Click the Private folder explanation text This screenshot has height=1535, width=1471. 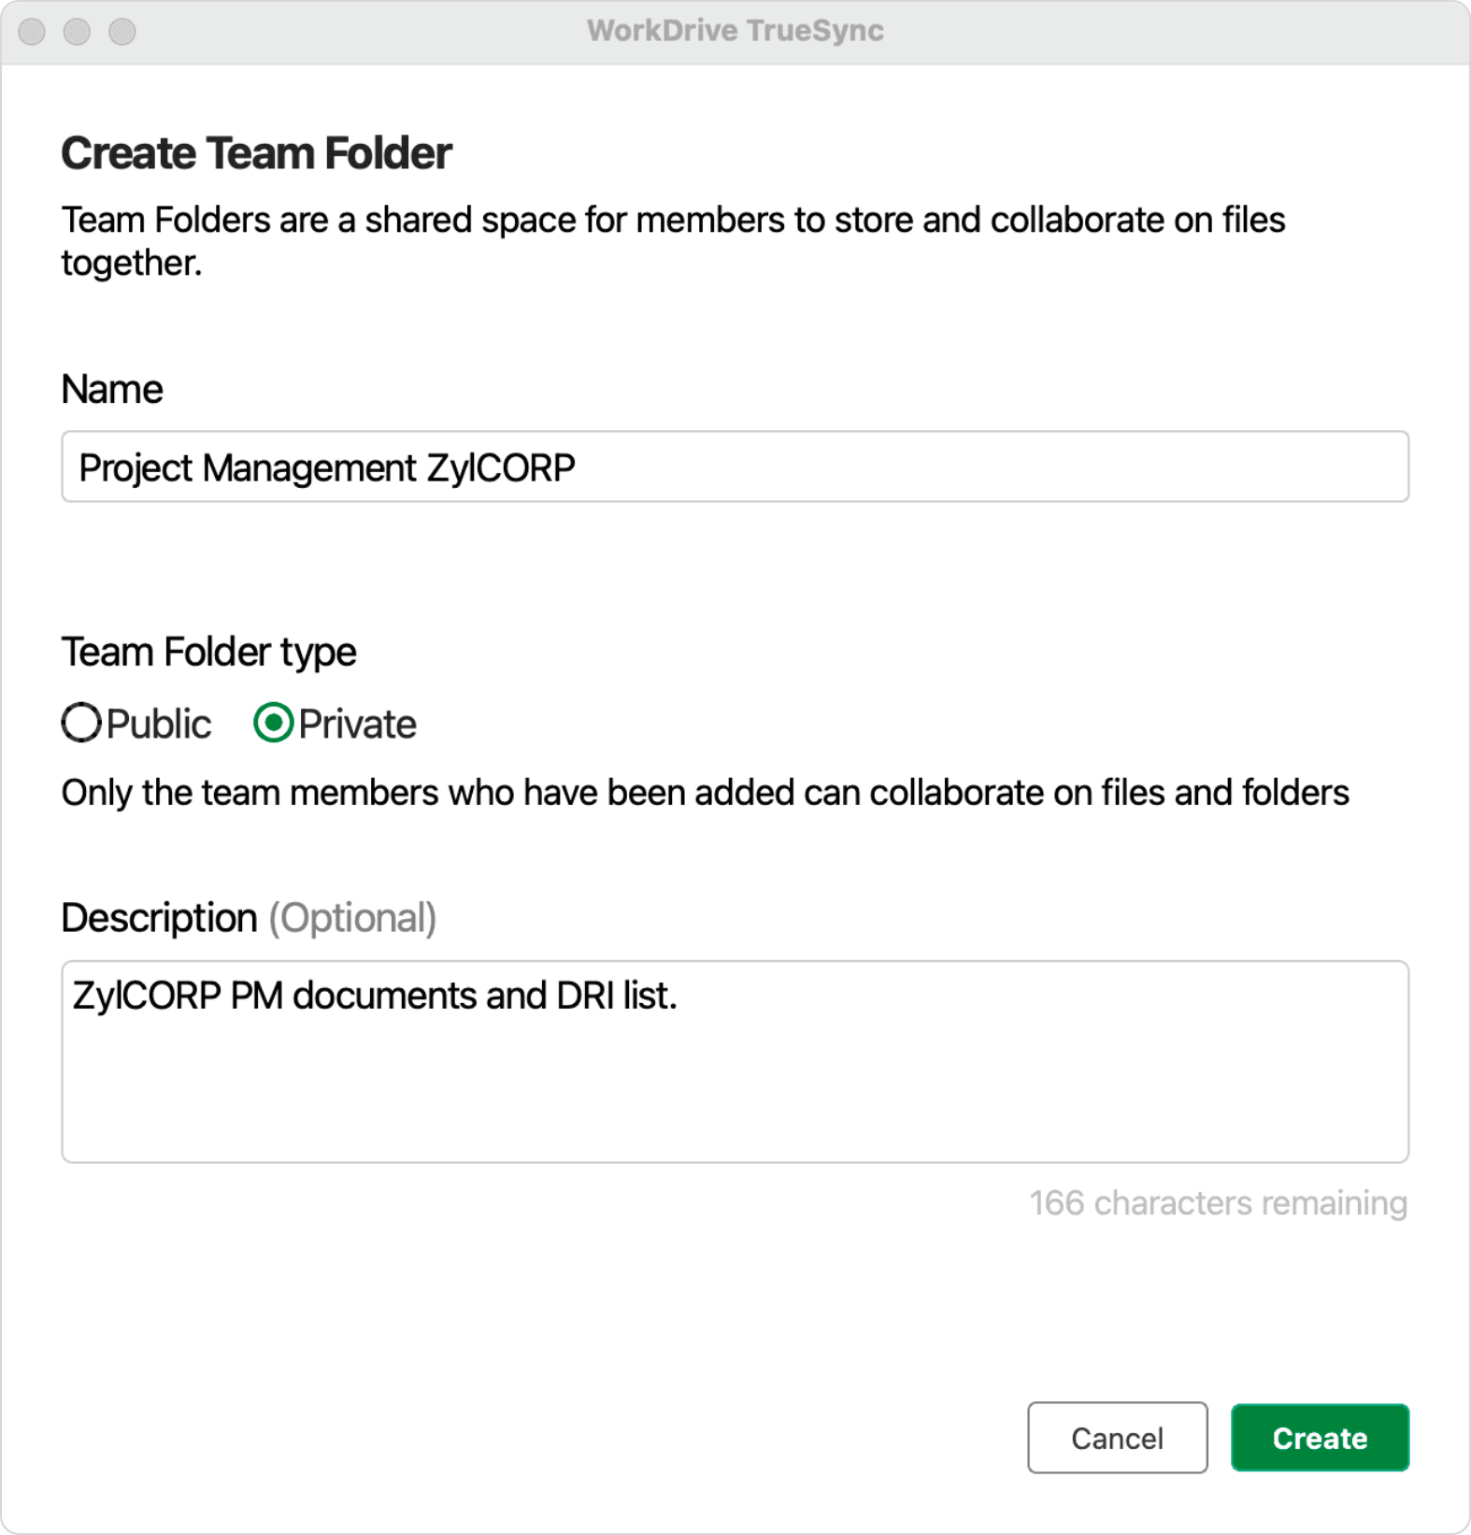tap(705, 793)
